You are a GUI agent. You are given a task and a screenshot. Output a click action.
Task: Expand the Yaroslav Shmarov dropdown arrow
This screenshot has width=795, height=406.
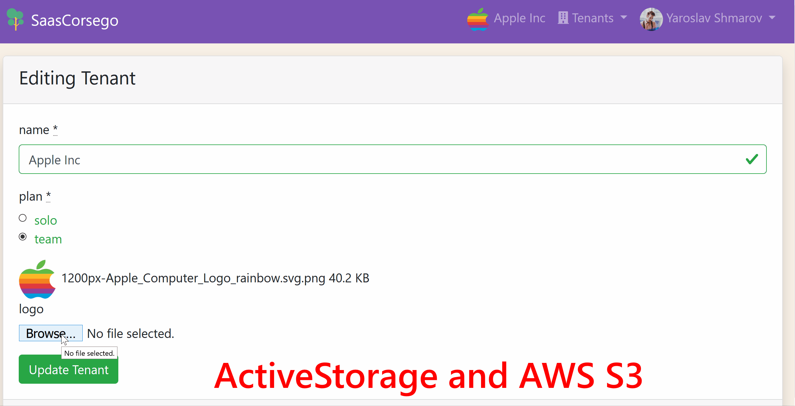tap(772, 18)
